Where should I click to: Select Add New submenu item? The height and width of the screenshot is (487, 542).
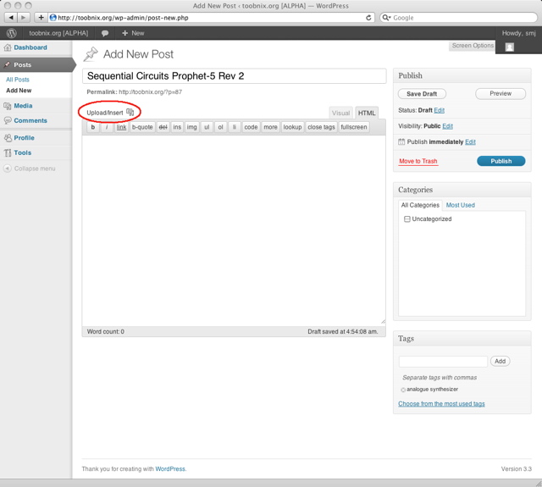(19, 91)
